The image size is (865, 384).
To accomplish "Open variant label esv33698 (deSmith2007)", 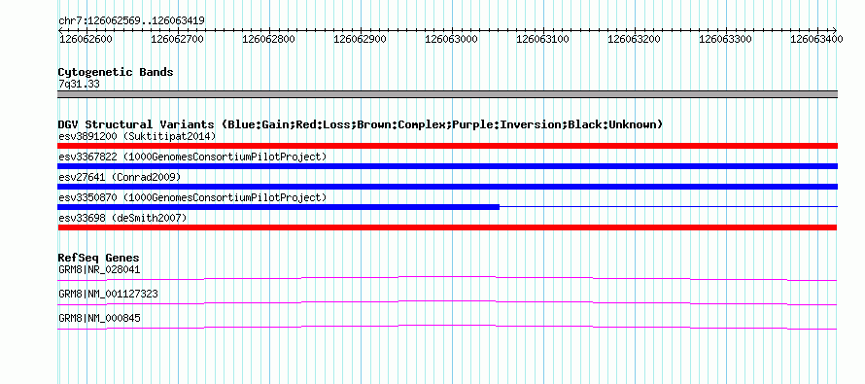I will coord(122,219).
